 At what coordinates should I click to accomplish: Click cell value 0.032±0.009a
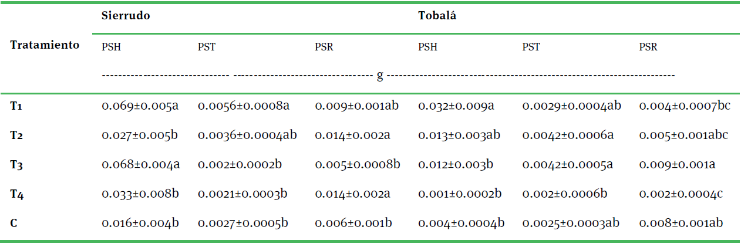tap(456, 106)
